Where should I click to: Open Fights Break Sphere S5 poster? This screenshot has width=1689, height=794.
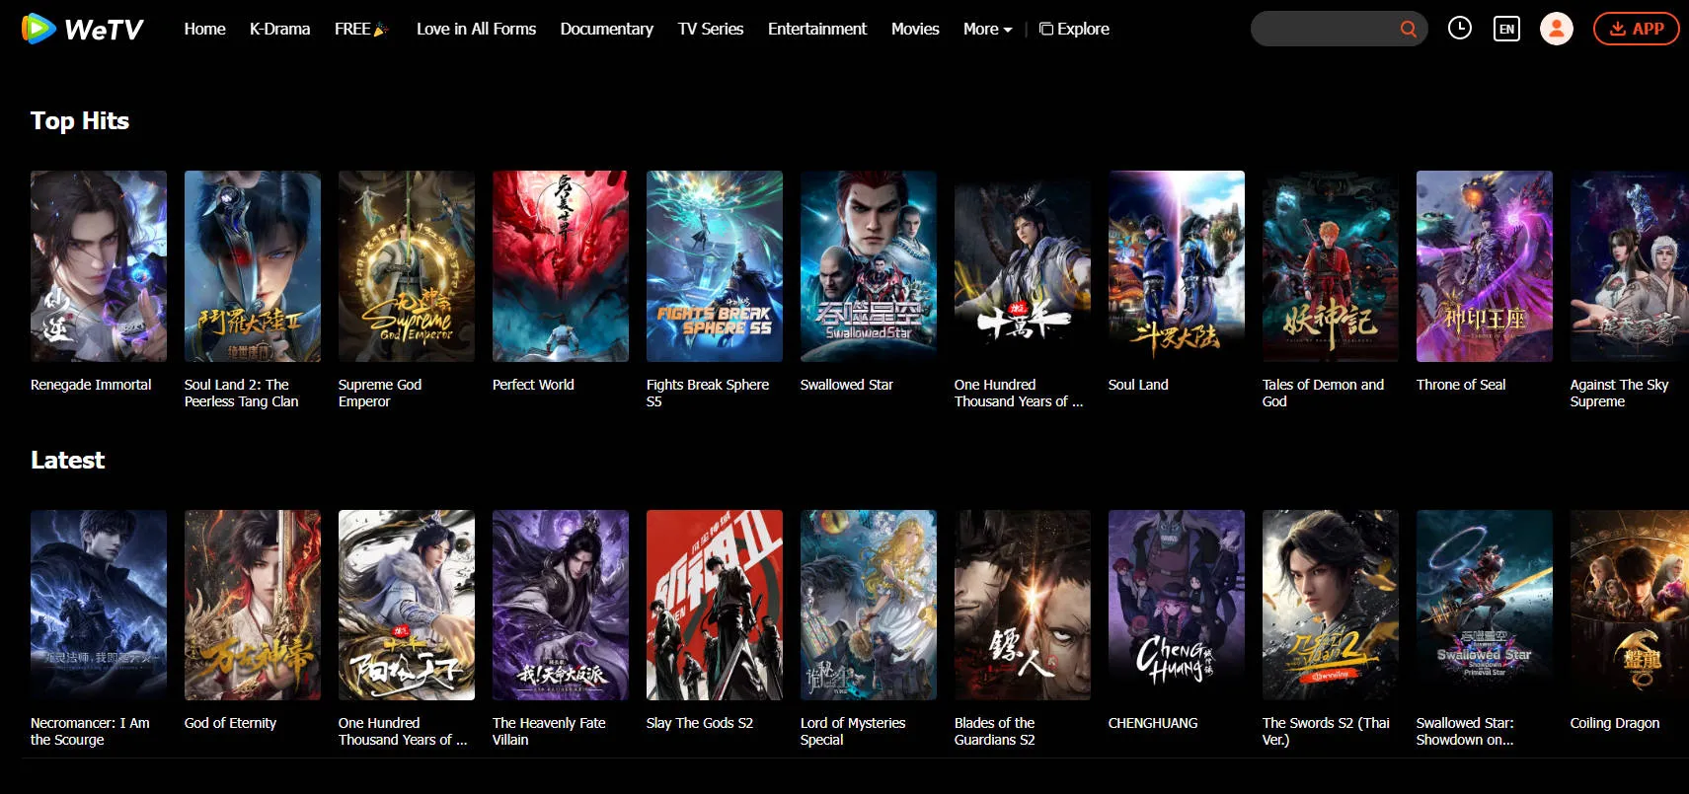tap(715, 266)
